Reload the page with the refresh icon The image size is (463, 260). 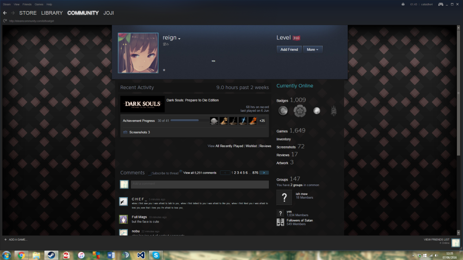(x=5, y=21)
